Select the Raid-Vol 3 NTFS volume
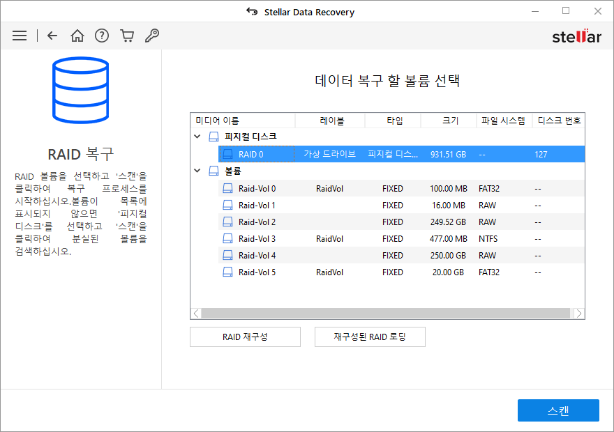The height and width of the screenshot is (432, 614). [x=401, y=238]
